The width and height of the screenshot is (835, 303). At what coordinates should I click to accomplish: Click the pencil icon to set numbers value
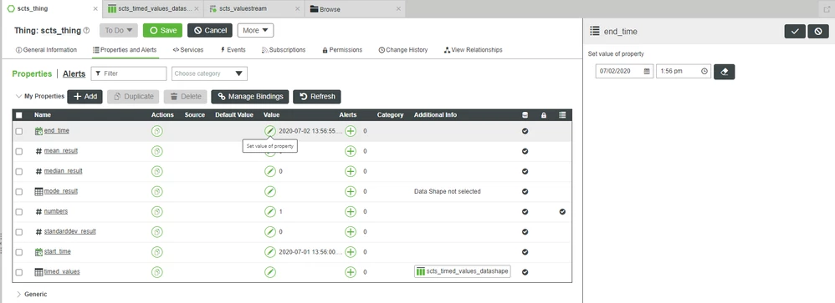(x=270, y=211)
